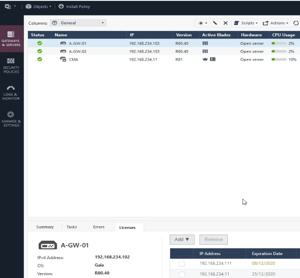Click the delete X icon in toolbar

225,23
